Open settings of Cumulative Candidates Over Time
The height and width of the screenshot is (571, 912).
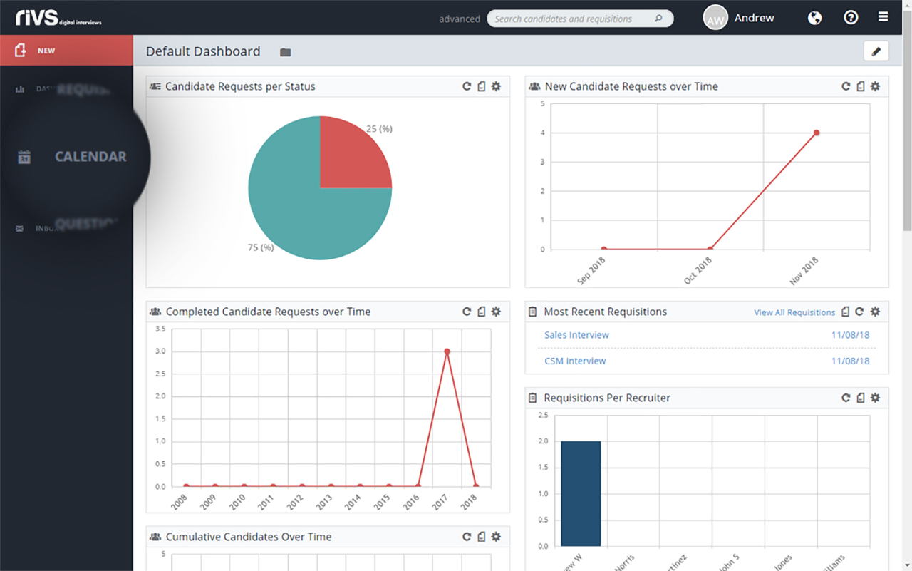click(x=496, y=537)
